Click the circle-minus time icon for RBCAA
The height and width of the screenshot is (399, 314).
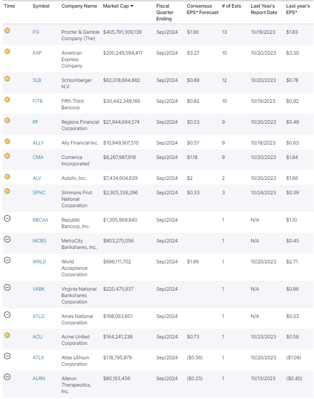coord(7,218)
